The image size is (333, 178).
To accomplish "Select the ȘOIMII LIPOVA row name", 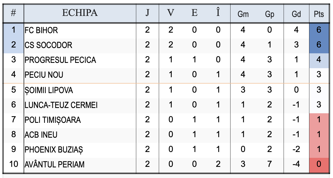I will coord(49,90).
